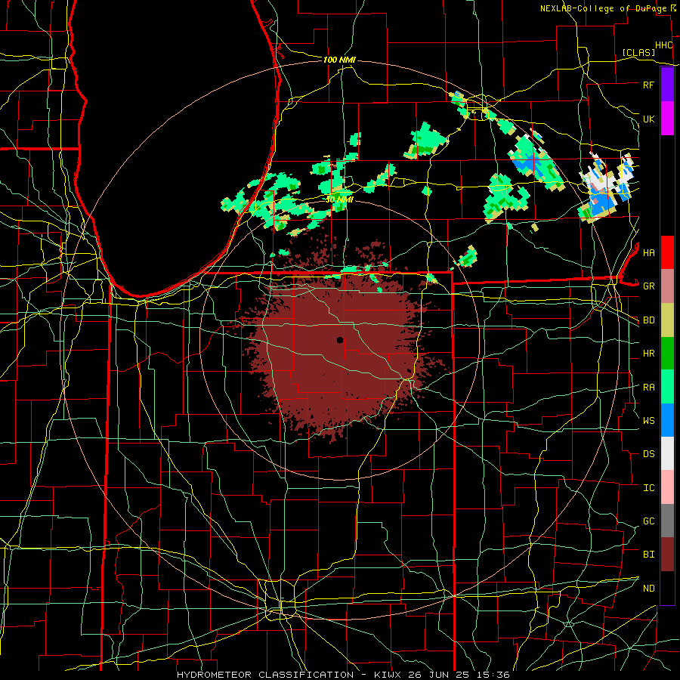Viewport: 680px width, 680px height.
Task: Click the 'GR' legend label
Action: [649, 286]
